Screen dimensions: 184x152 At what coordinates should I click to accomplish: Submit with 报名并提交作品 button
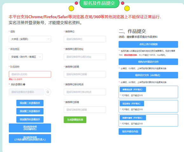click(x=130, y=131)
